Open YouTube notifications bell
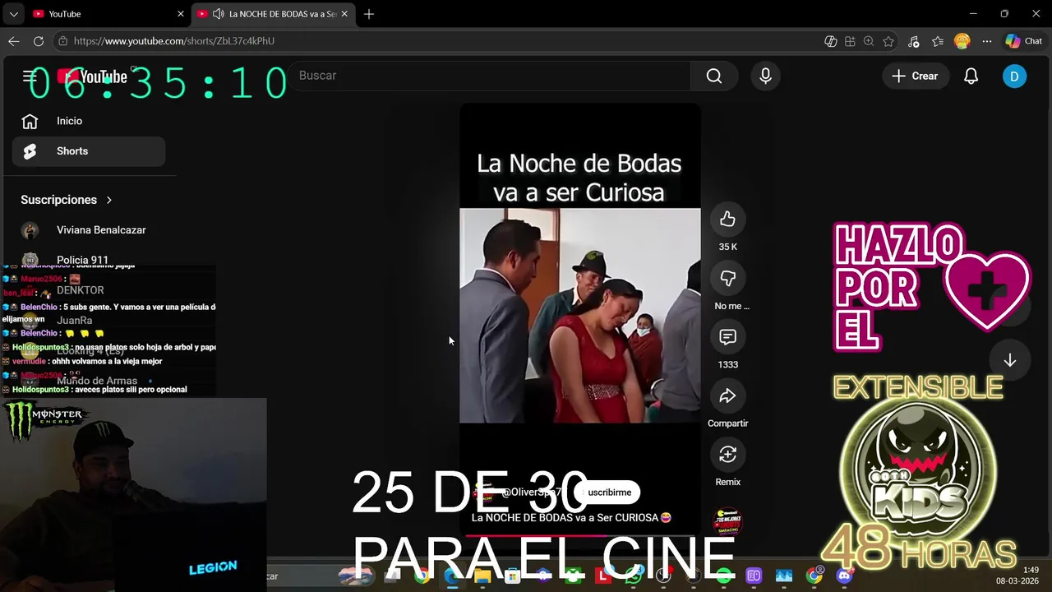1052x592 pixels. [971, 76]
